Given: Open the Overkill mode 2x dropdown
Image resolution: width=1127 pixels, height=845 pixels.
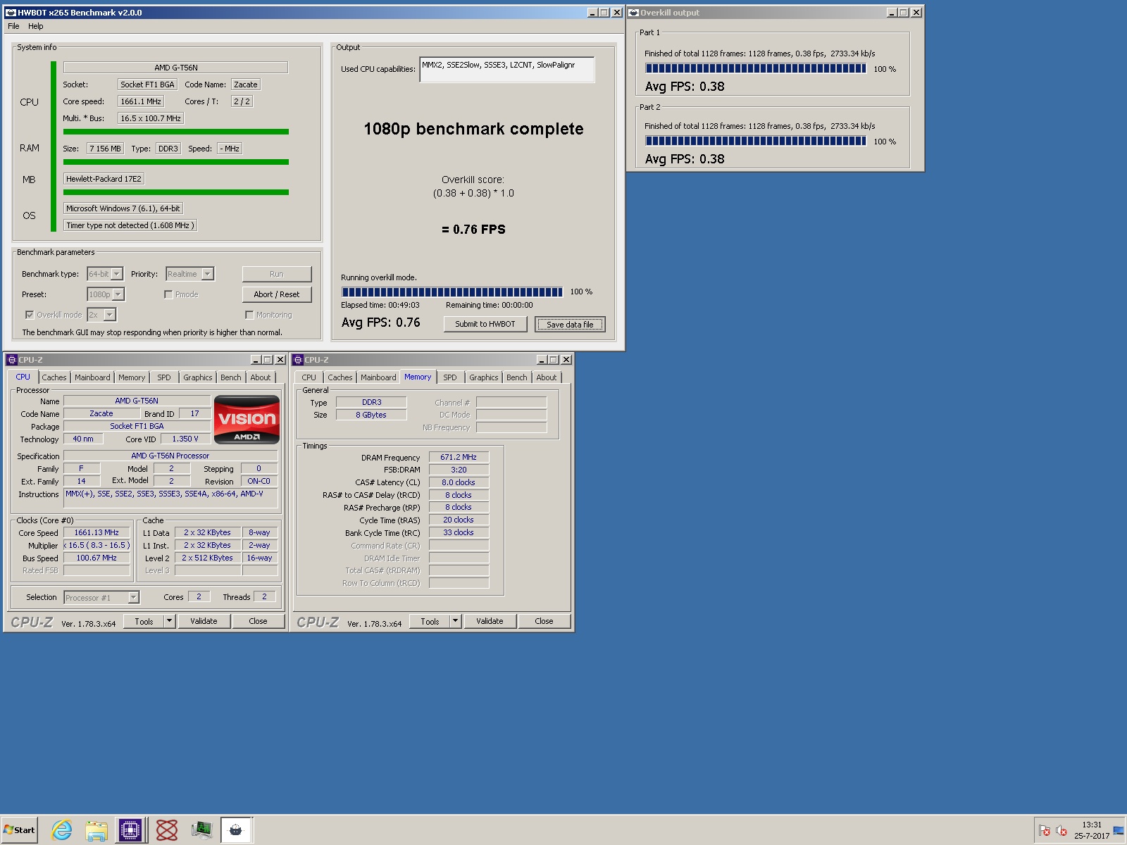Looking at the screenshot, I should (x=110, y=315).
